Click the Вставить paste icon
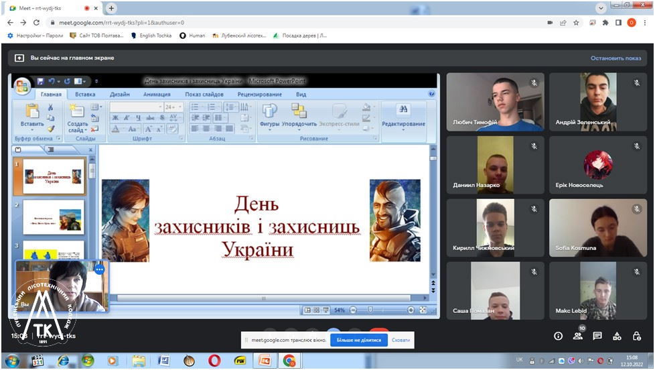655x370 pixels. click(32, 111)
